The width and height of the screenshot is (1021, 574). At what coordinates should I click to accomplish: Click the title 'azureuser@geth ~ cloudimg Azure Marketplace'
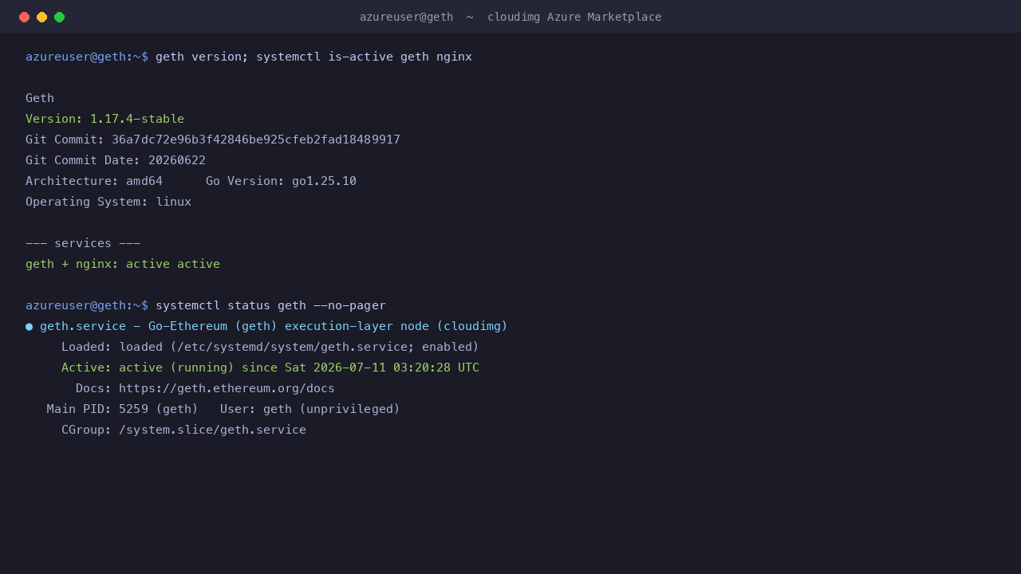pos(510,17)
